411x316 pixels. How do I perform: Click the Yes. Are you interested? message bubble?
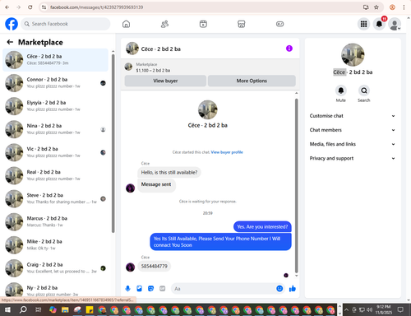tap(262, 227)
